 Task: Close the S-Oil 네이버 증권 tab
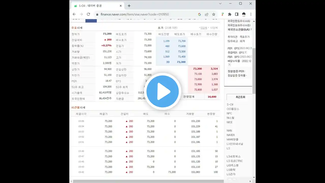[x=121, y=6]
